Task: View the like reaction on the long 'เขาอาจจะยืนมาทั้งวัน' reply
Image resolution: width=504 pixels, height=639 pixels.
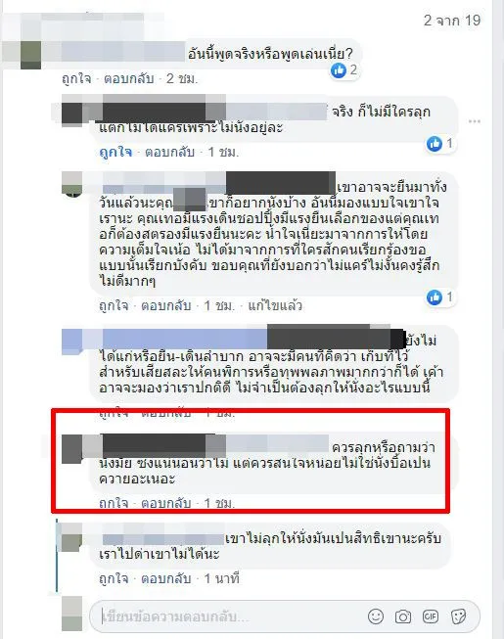Action: tap(440, 297)
